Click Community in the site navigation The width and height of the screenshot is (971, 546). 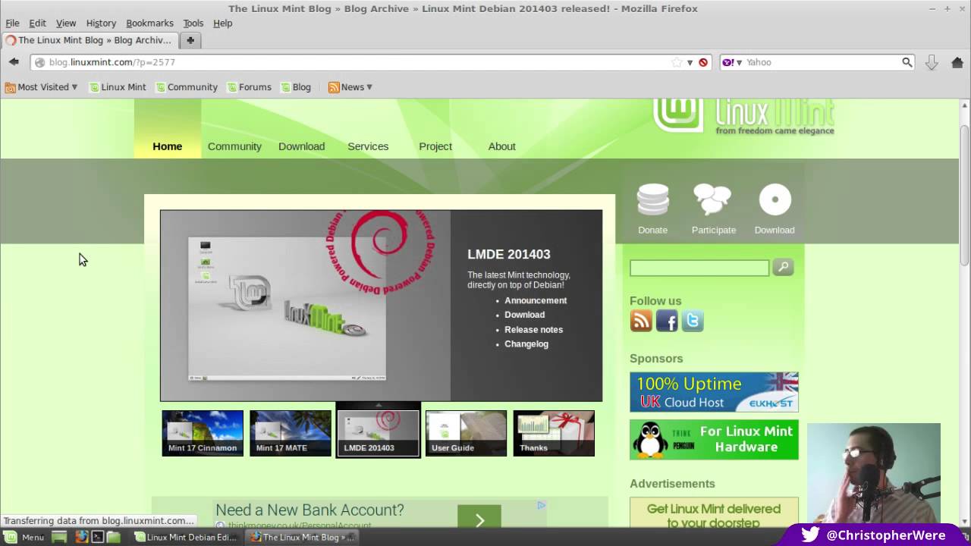coord(234,146)
